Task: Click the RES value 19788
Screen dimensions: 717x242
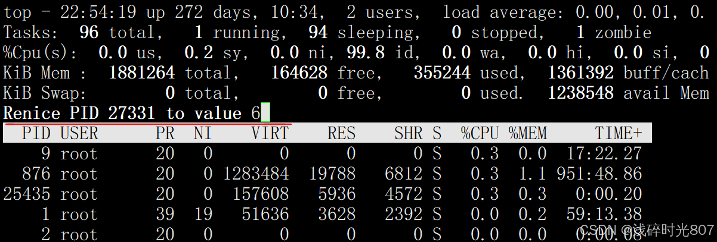Action: [332, 174]
